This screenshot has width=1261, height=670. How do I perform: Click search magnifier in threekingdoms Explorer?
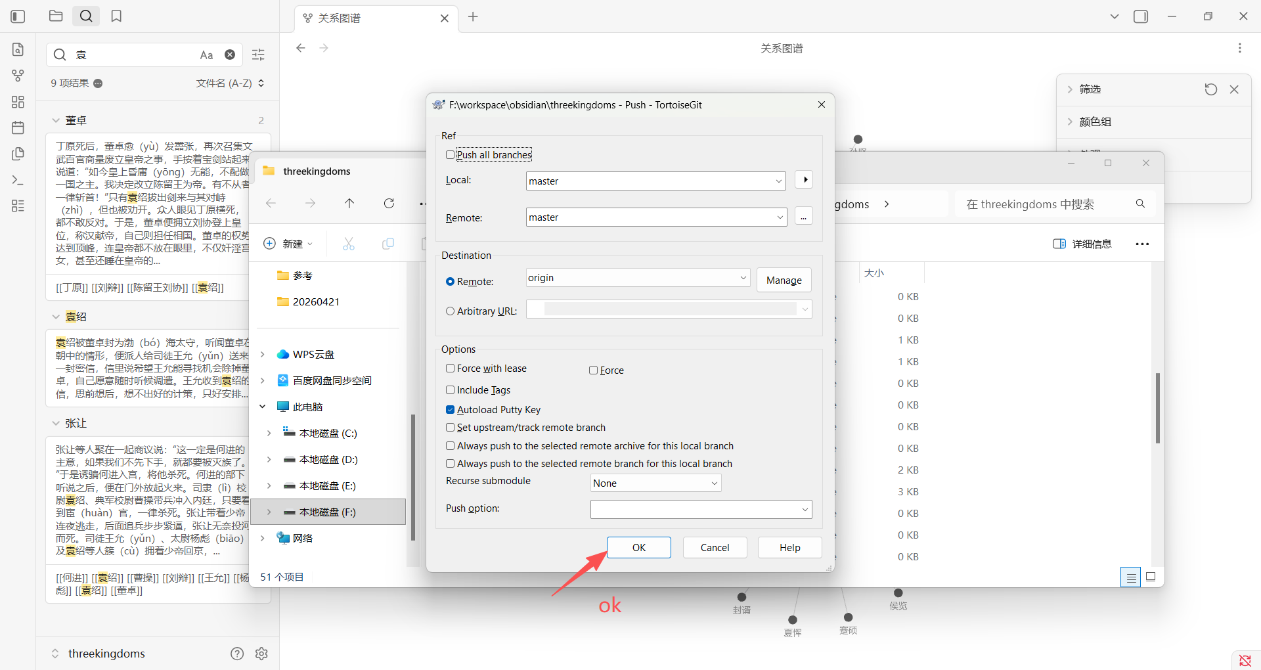1140,204
